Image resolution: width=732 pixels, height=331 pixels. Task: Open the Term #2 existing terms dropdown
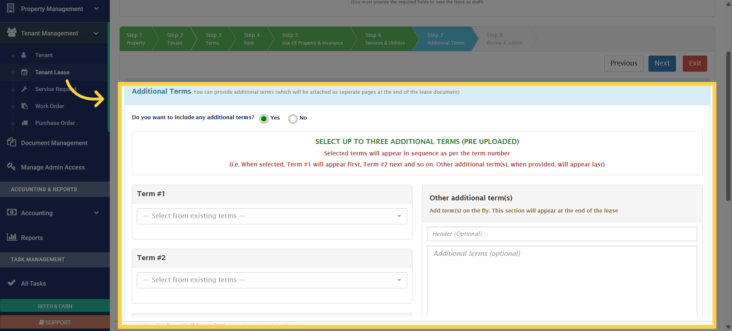pos(271,280)
